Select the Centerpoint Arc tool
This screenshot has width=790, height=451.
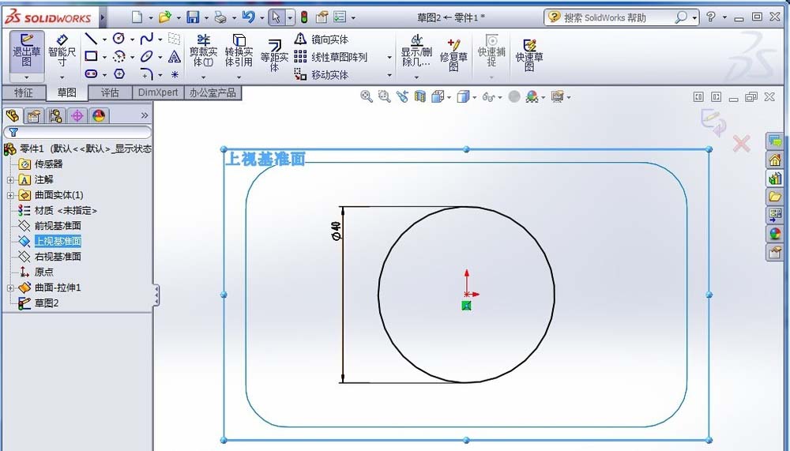(119, 56)
